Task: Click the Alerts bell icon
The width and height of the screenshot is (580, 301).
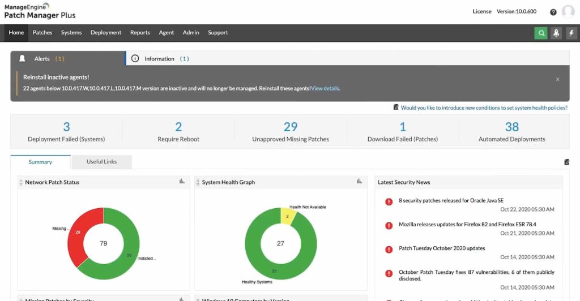Action: (x=22, y=58)
